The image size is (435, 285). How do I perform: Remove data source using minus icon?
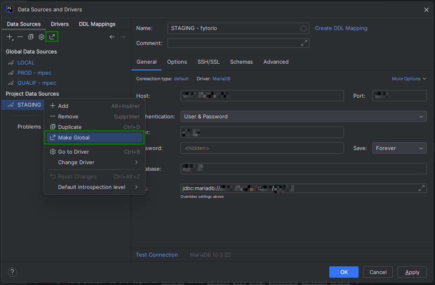(20, 36)
